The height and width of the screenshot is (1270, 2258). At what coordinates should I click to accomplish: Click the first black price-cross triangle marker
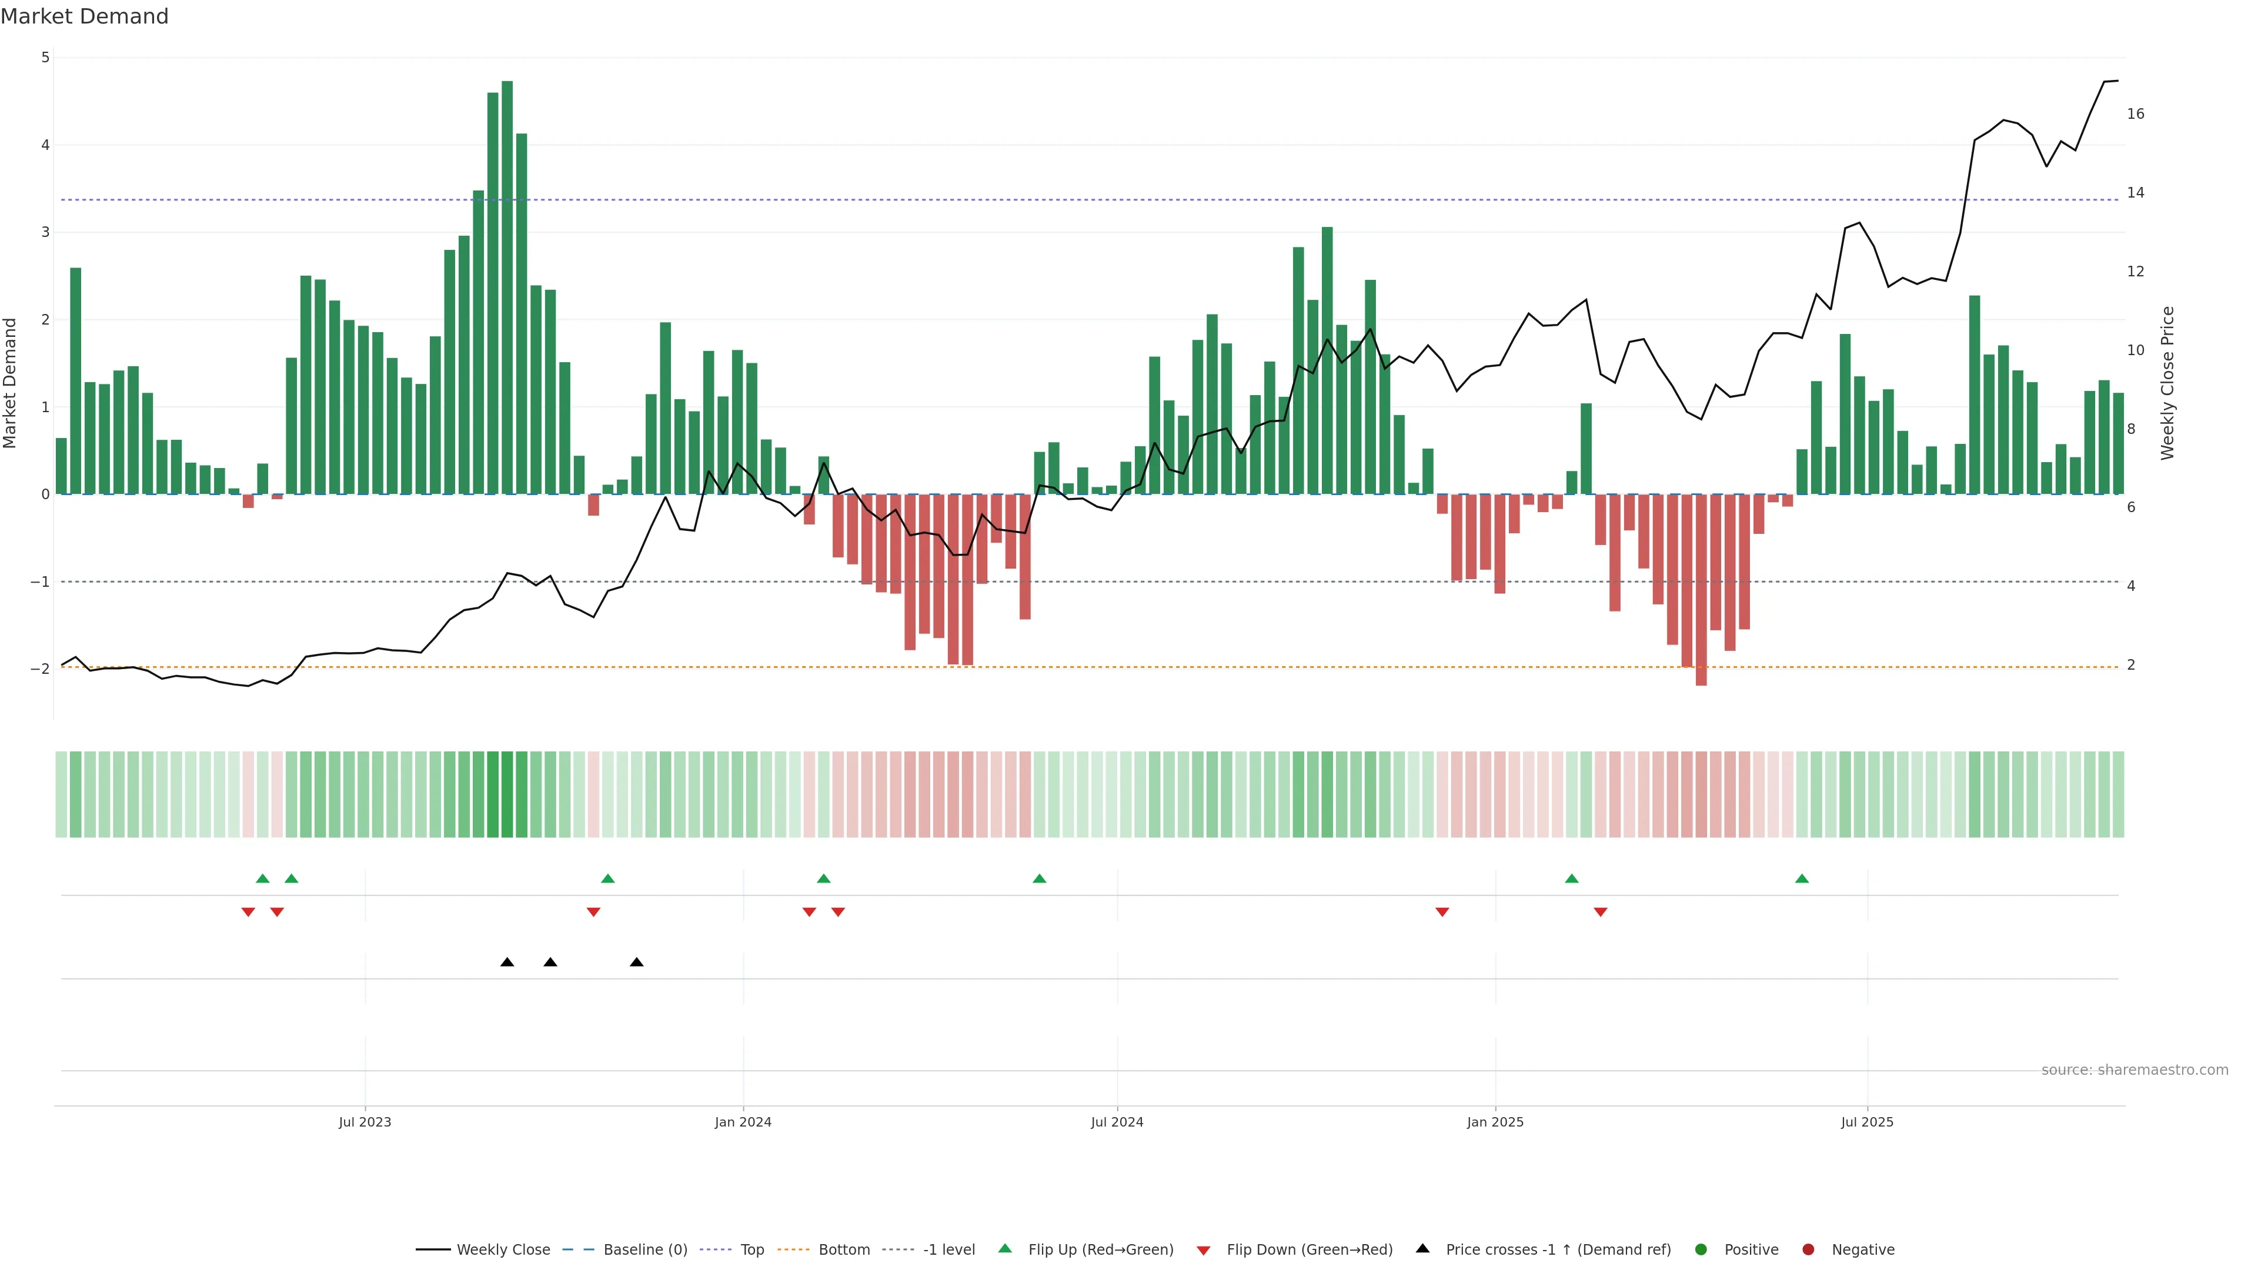(x=507, y=962)
